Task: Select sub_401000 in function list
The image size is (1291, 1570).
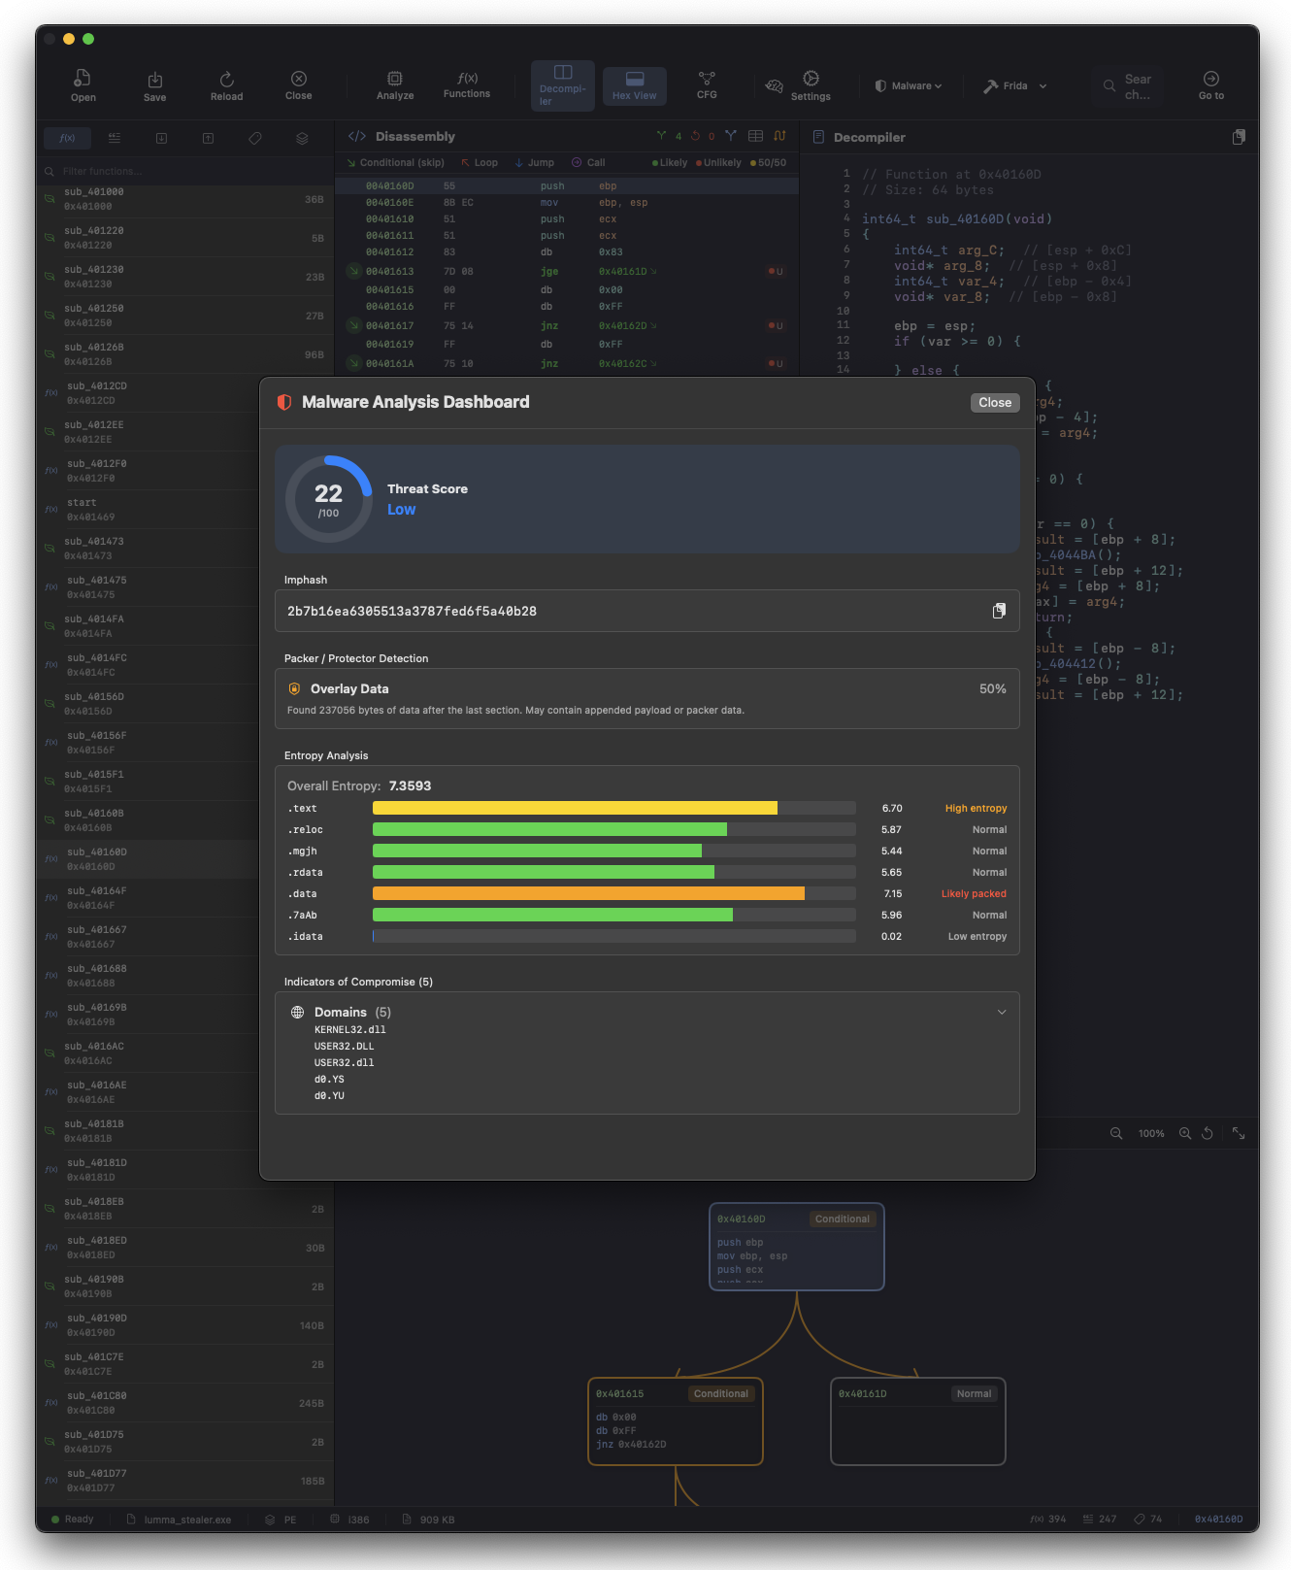Action: coord(184,199)
